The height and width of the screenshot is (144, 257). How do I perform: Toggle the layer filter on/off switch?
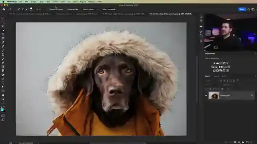tap(237, 81)
